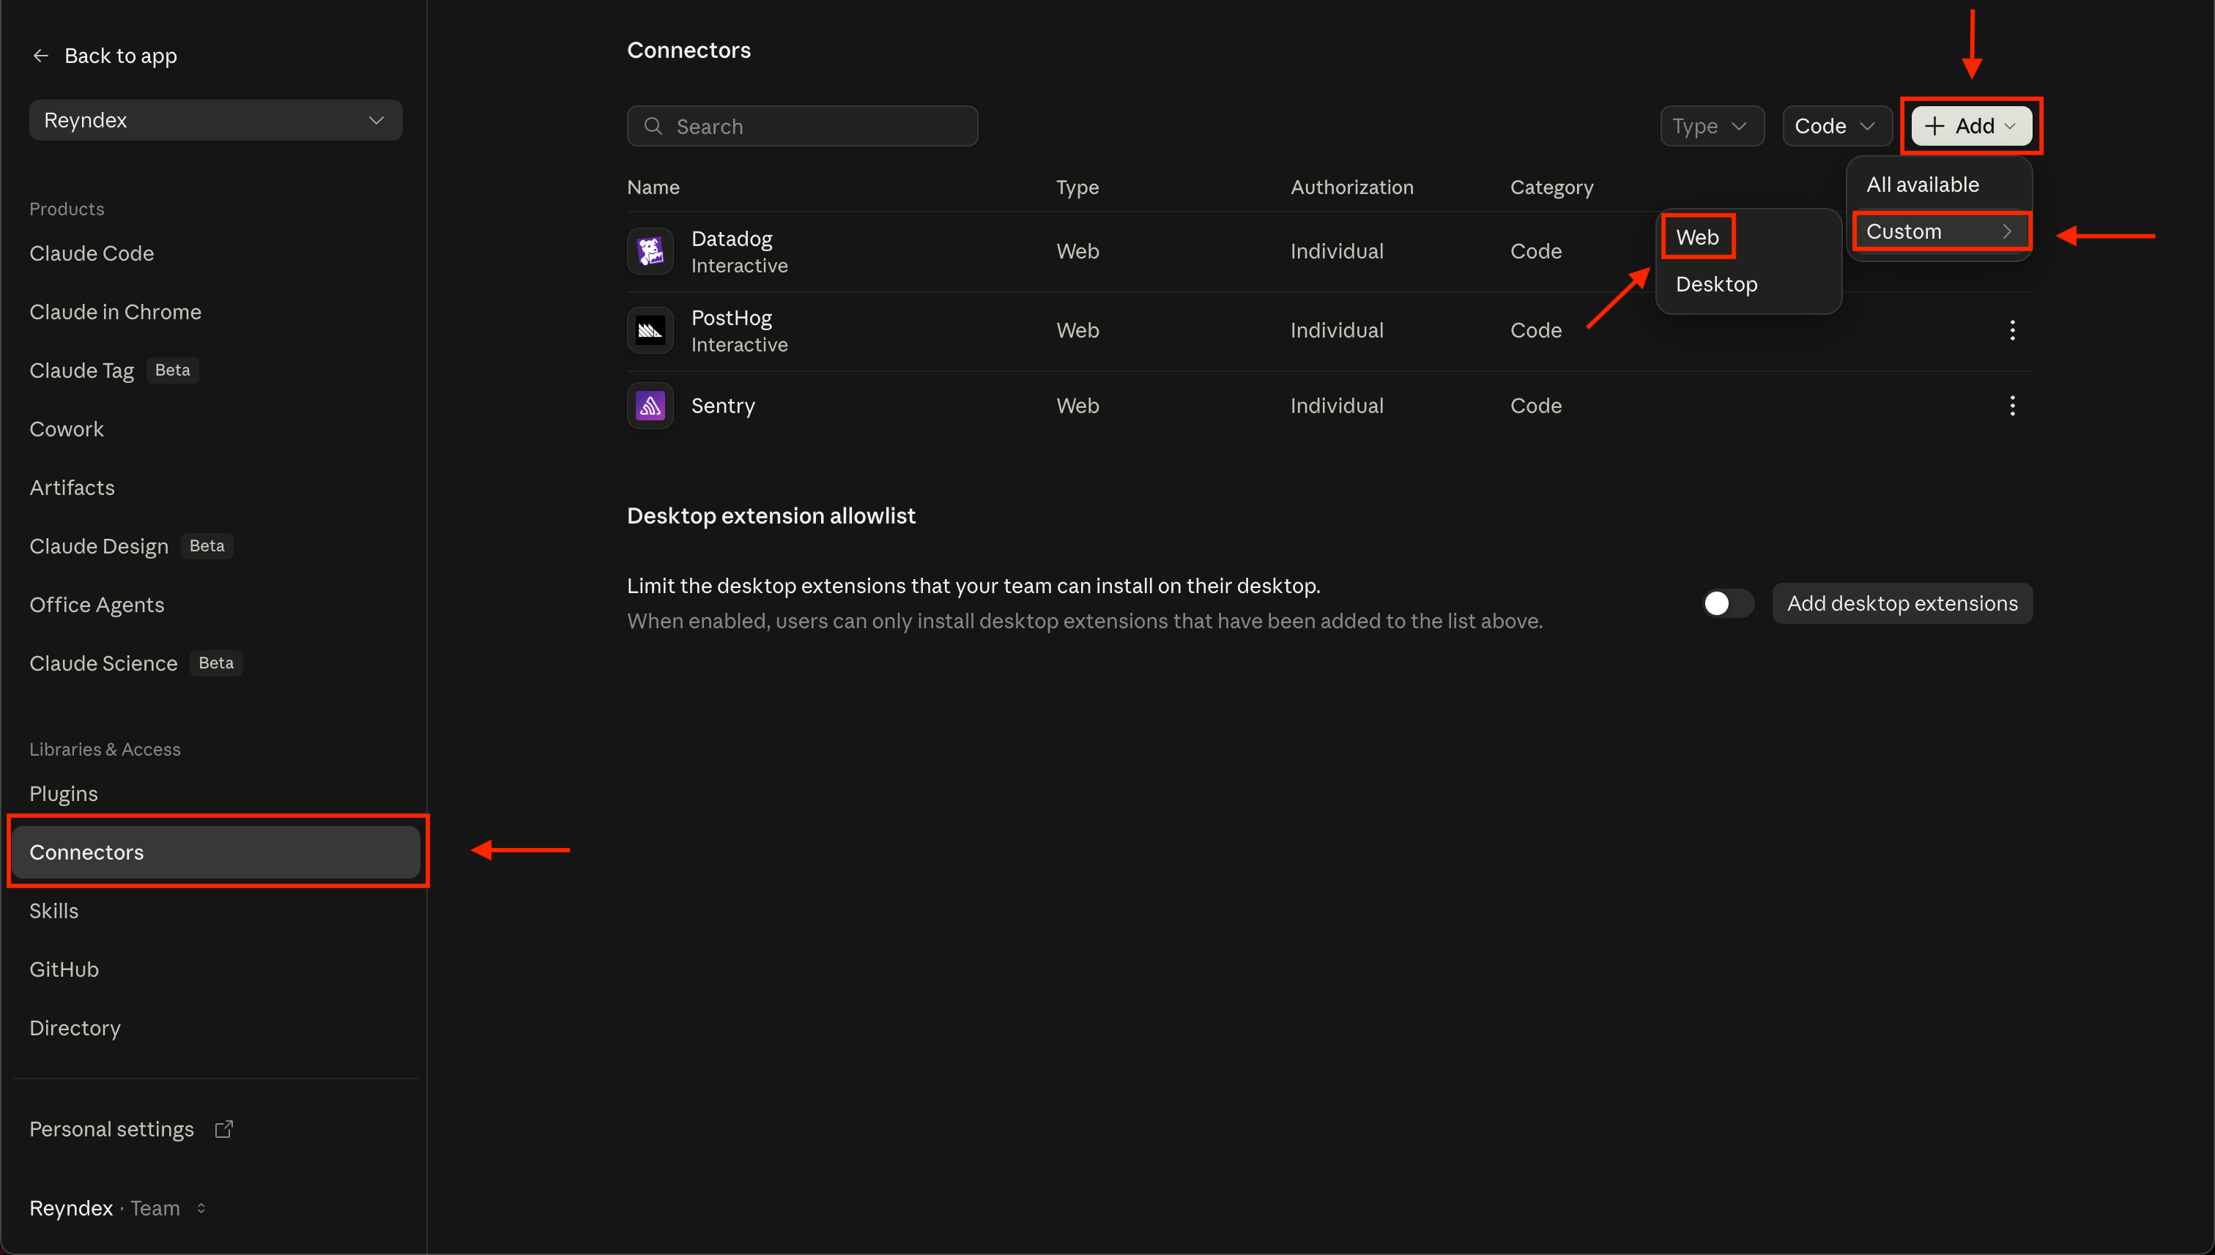Image resolution: width=2215 pixels, height=1255 pixels.
Task: Open the Reyndex organization dropdown
Action: 215,121
